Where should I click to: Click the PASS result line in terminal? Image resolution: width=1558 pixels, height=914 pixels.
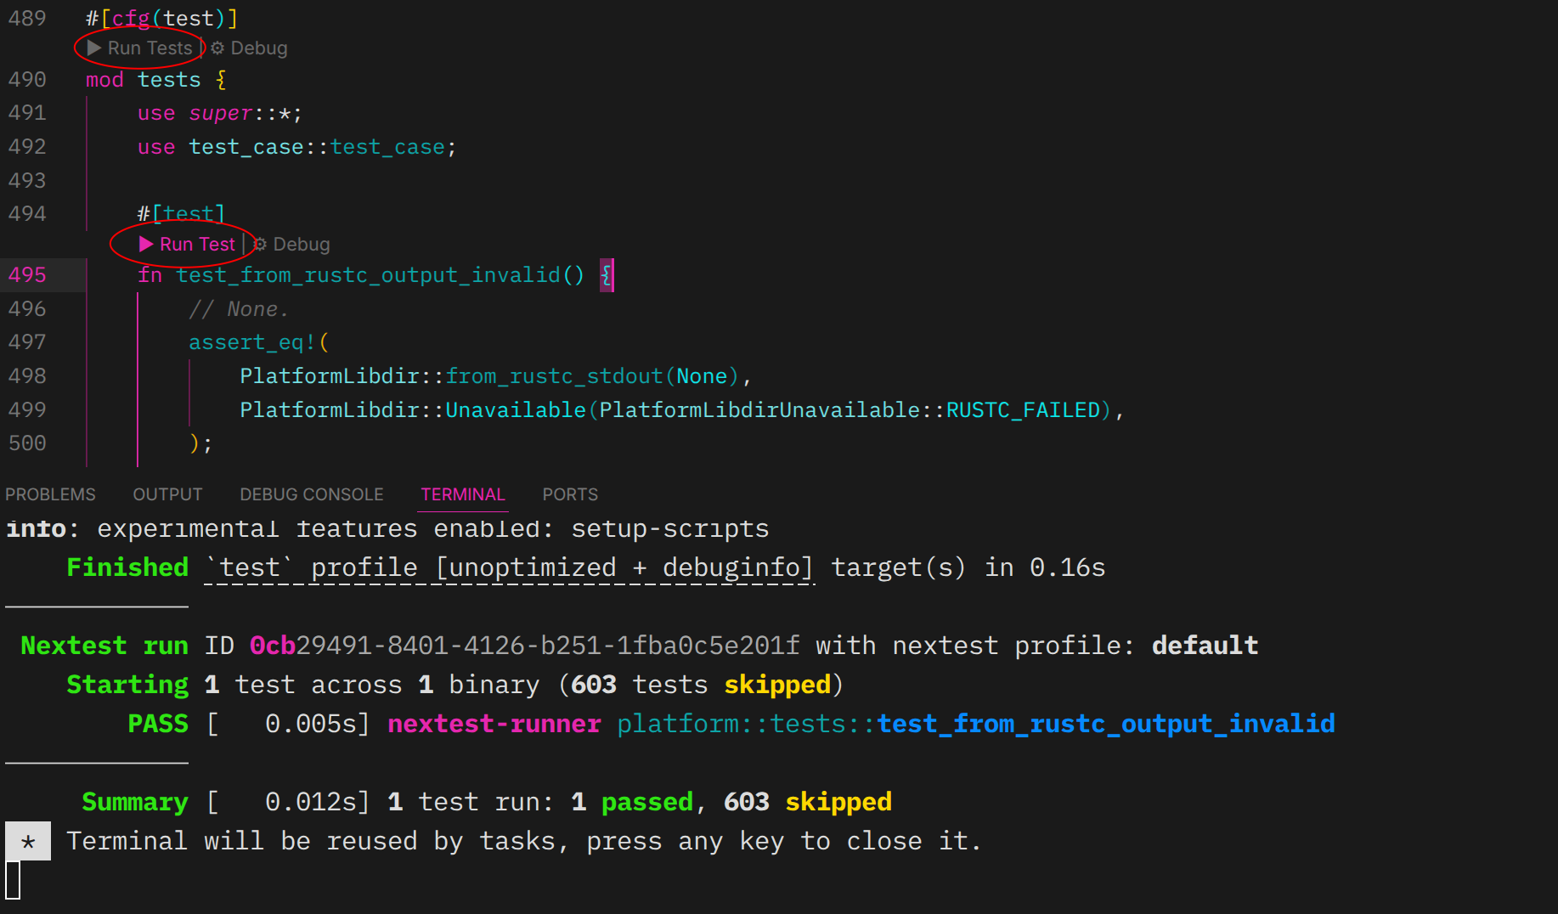coord(158,724)
